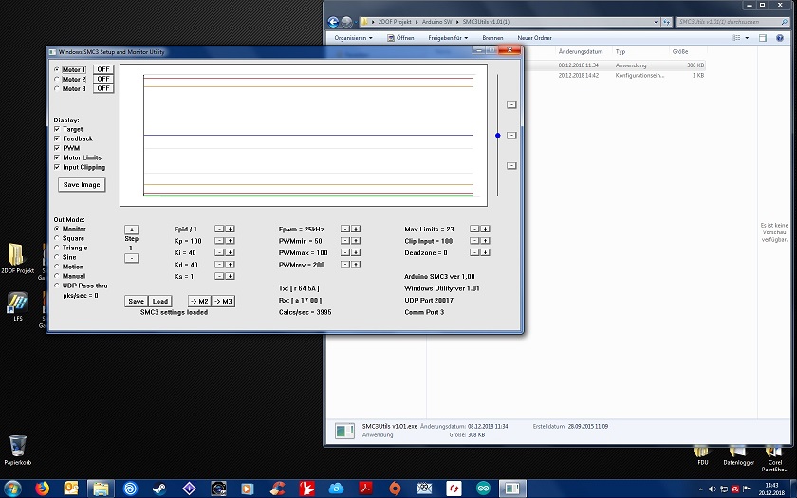Expand the address bar history dropdown
Image resolution: width=797 pixels, height=498 pixels.
[656, 22]
